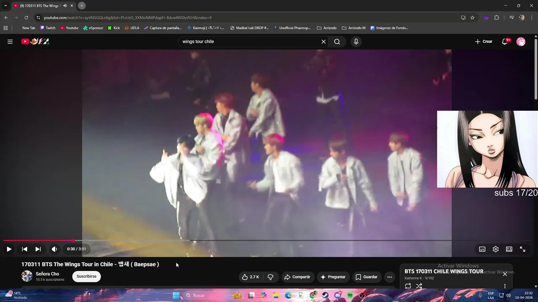This screenshot has height=302, width=538.
Task: Open playlist panel three-dot options
Action: (x=505, y=286)
